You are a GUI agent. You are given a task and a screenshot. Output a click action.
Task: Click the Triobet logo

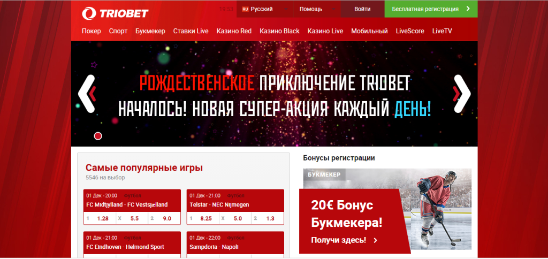click(116, 13)
